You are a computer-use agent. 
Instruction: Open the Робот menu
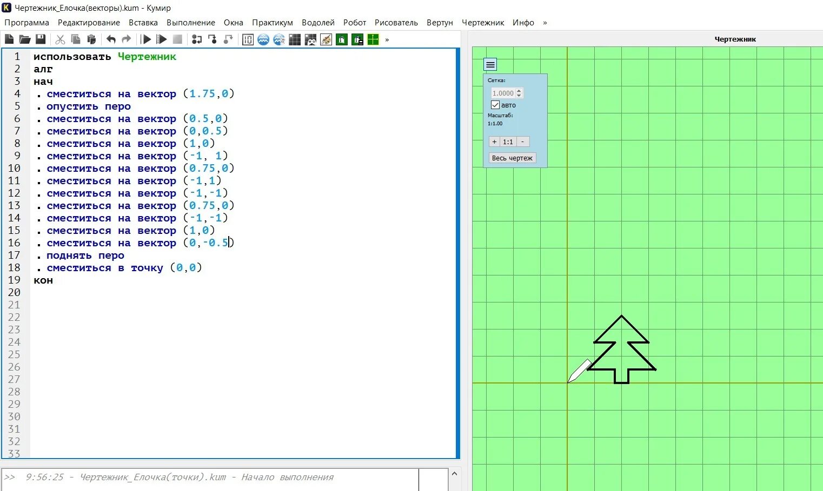click(x=355, y=23)
